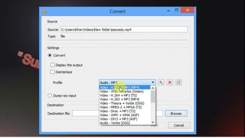
Task: Select the Convert radio button
Action: [x=50, y=55]
